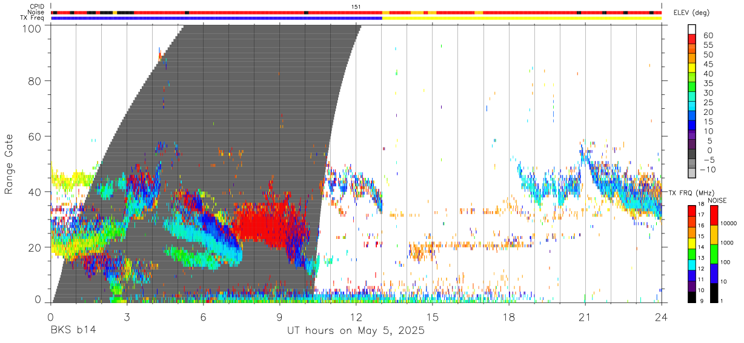Click the 'CPID' row label
This screenshot has width=744, height=343.
click(38, 7)
